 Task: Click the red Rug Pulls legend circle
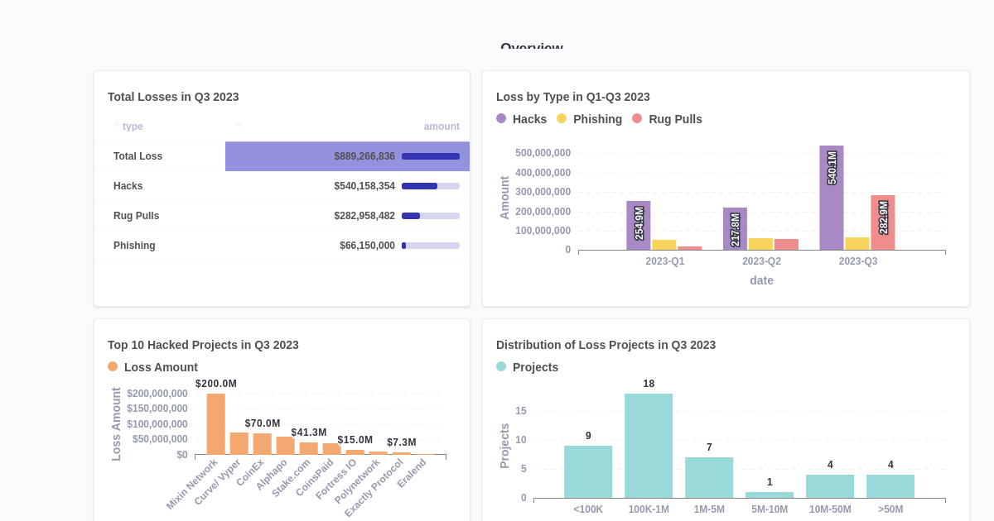coord(635,119)
